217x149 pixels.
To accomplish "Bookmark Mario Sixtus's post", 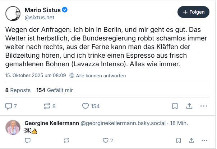I will pos(175,106).
